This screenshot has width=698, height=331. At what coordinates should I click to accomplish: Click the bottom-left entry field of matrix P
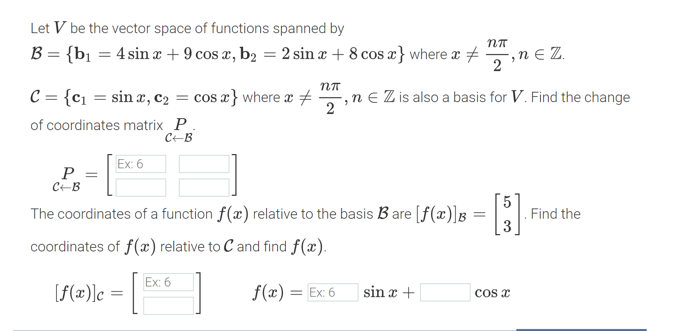coord(140,188)
